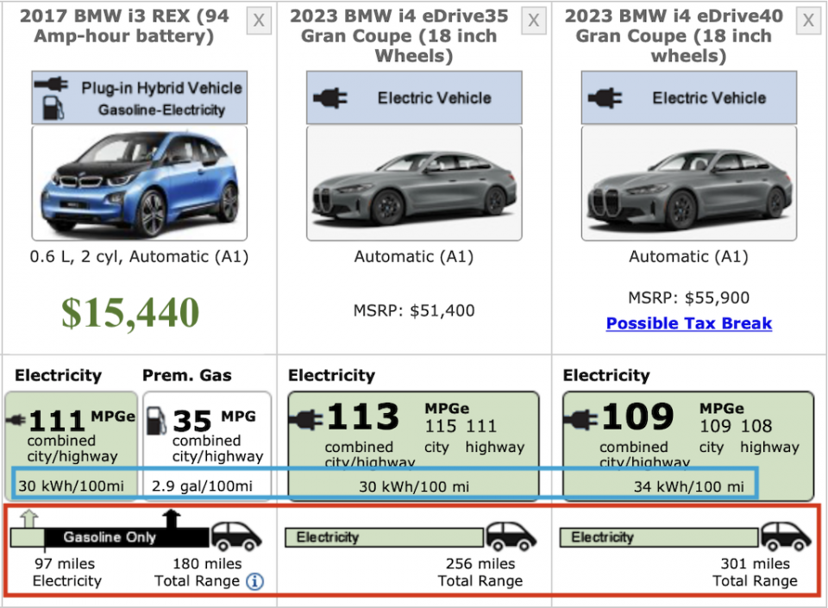Image resolution: width=828 pixels, height=608 pixels.
Task: Remove the i4 eDrive40 from comparison
Action: pos(808,21)
